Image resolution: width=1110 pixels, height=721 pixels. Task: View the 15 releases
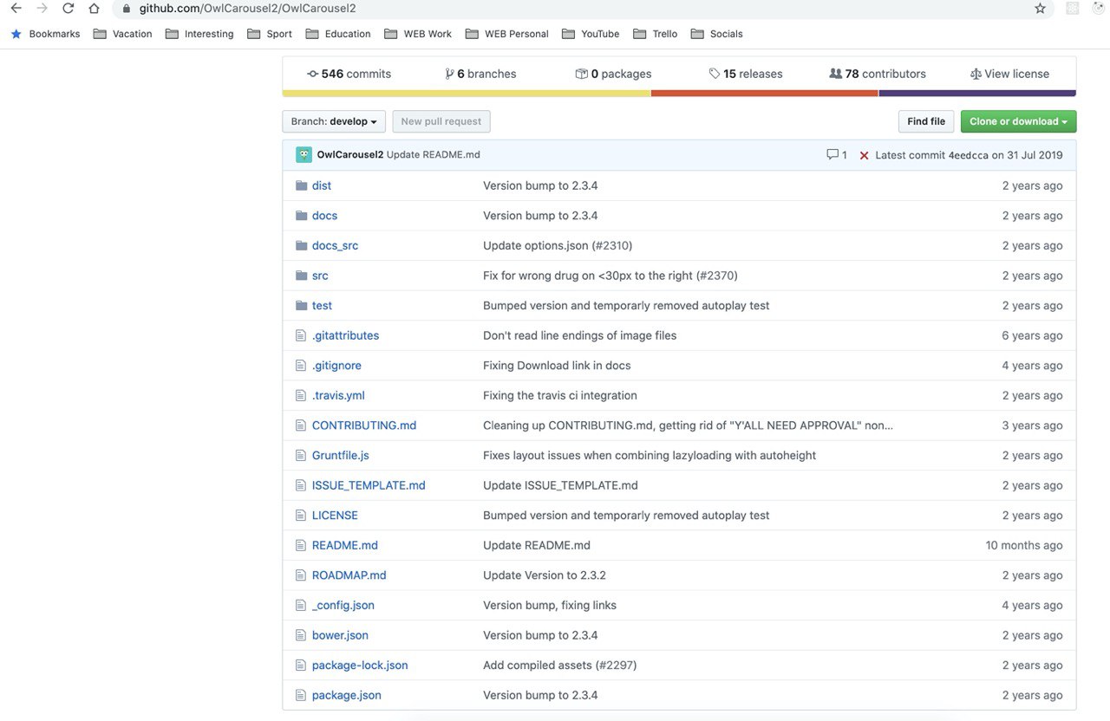(x=746, y=74)
